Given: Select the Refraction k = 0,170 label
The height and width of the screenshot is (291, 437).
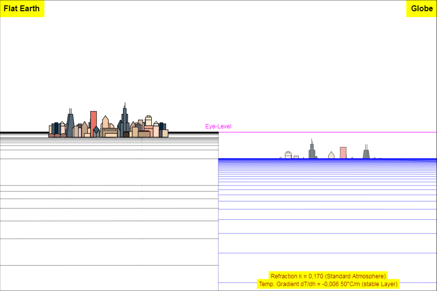Looking at the screenshot, I should [328, 276].
